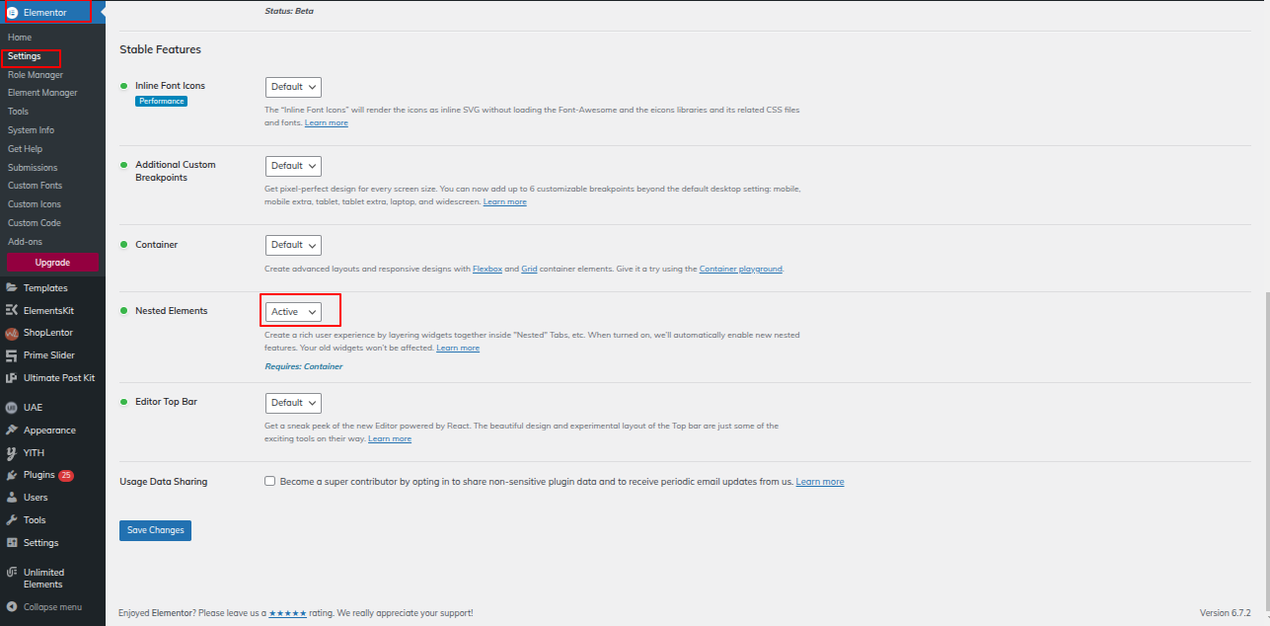Viewport: 1270px width, 626px height.
Task: Open Get Help submenu item
Action: (x=26, y=149)
